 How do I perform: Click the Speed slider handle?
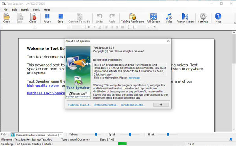pyautogui.click(x=130, y=135)
